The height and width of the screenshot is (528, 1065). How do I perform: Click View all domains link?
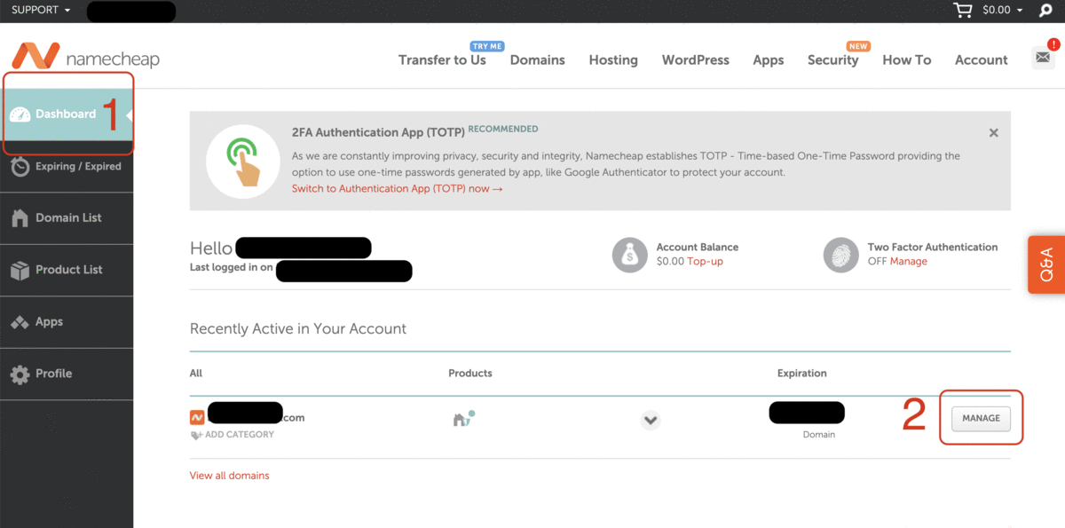tap(229, 476)
